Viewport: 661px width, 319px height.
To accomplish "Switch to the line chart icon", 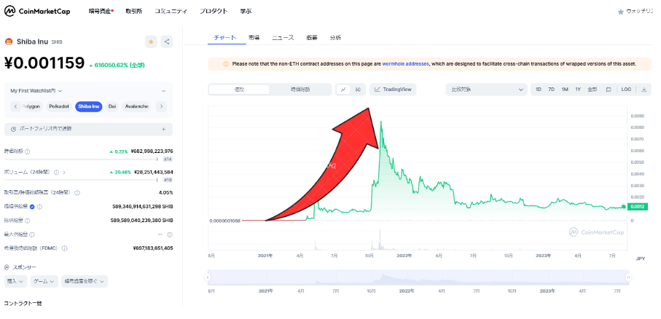I will tap(344, 90).
